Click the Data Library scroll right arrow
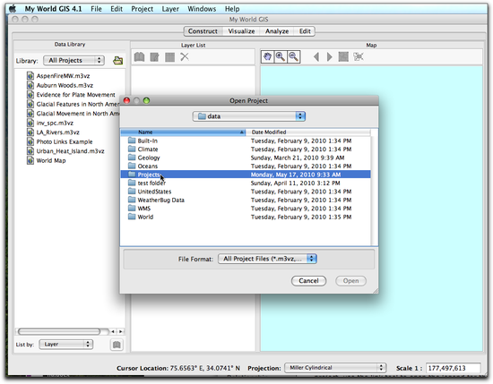493x384 pixels. (x=120, y=331)
